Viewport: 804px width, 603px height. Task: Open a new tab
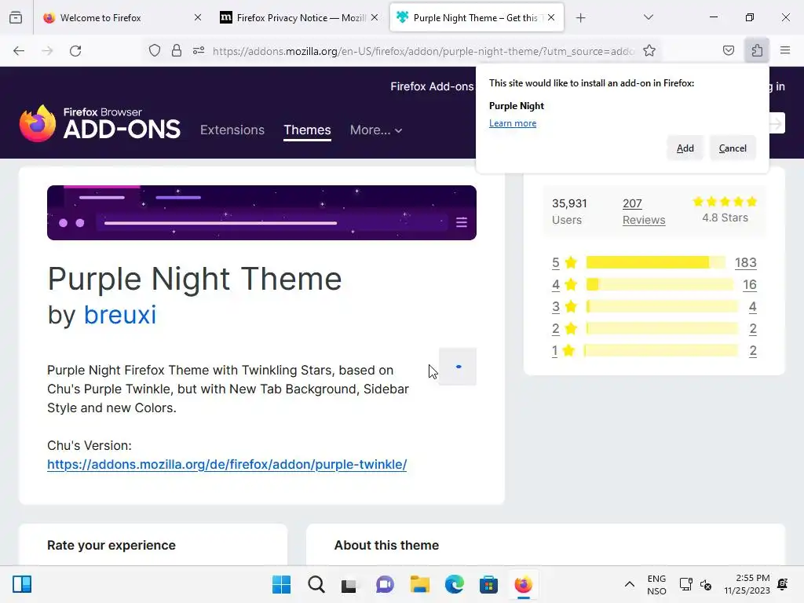pos(580,18)
